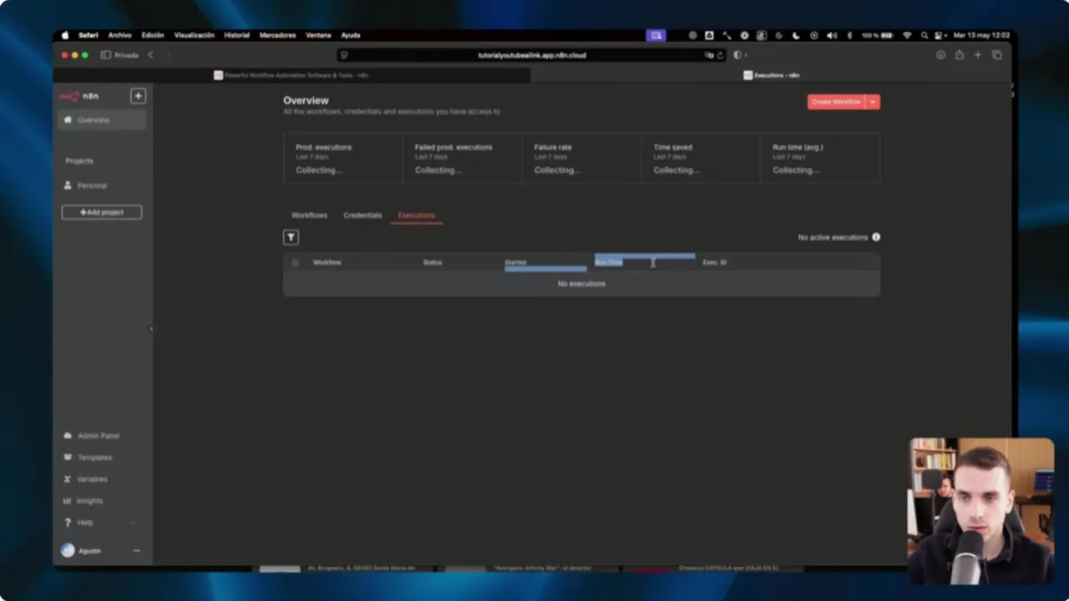Open the Visualización menu

click(x=195, y=35)
